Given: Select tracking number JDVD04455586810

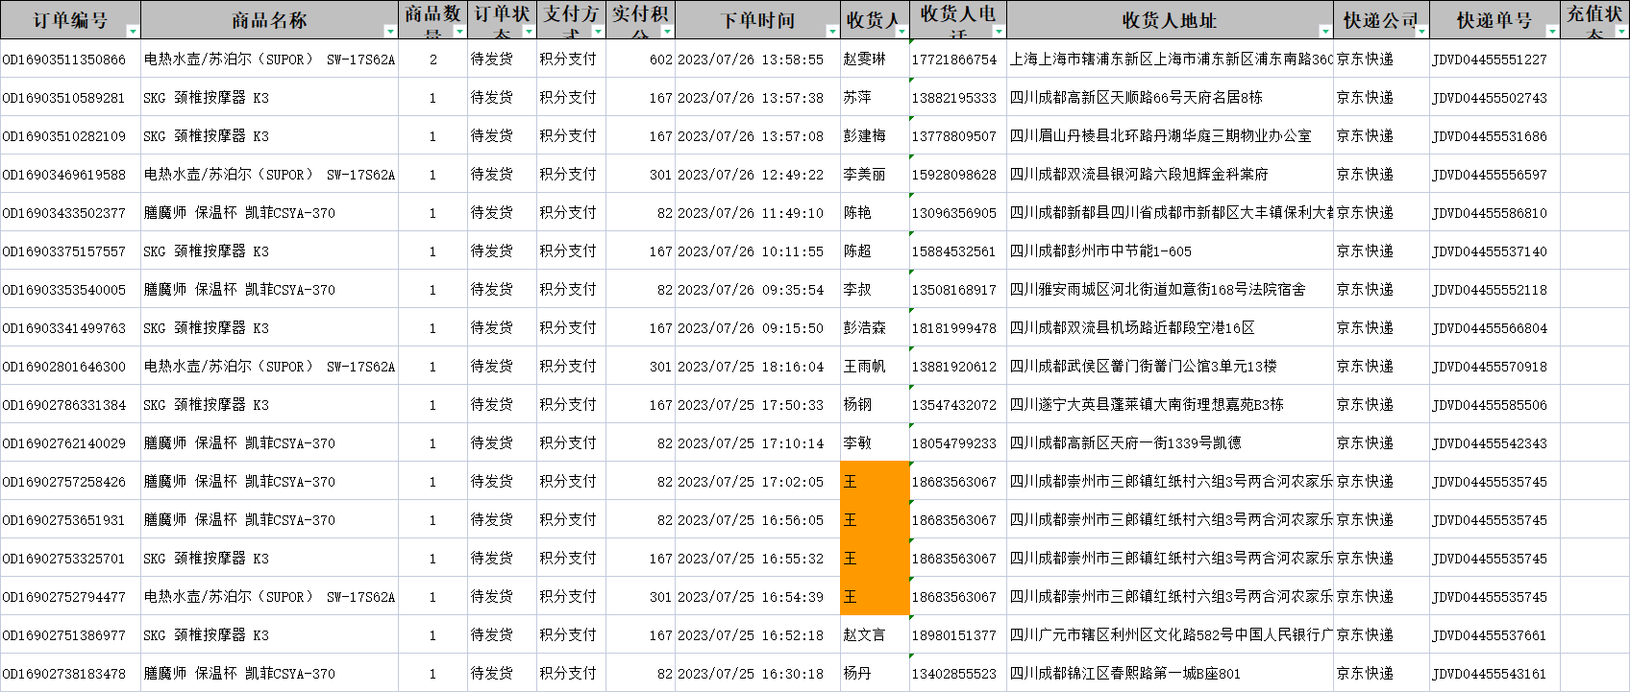Looking at the screenshot, I should click(1490, 213).
